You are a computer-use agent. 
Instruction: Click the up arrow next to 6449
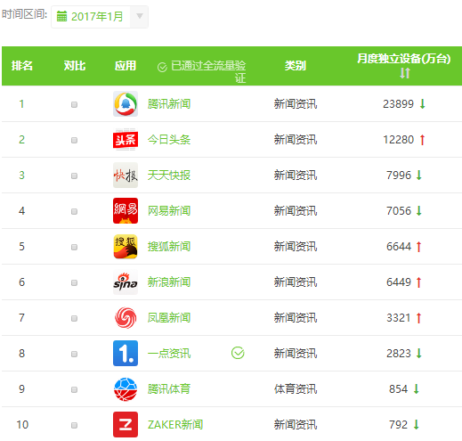coord(418,282)
